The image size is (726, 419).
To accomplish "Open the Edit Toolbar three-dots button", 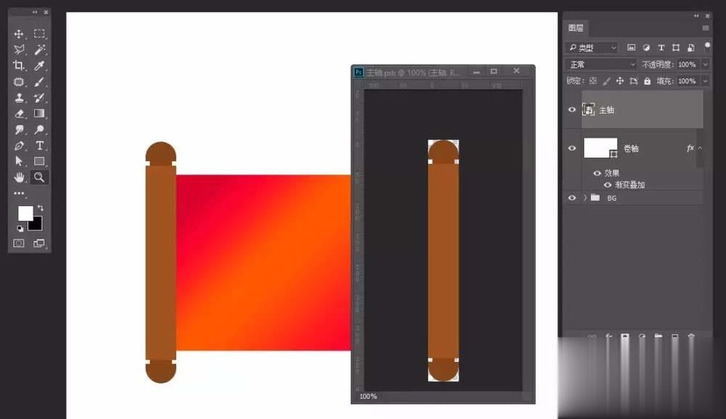I will point(19,194).
